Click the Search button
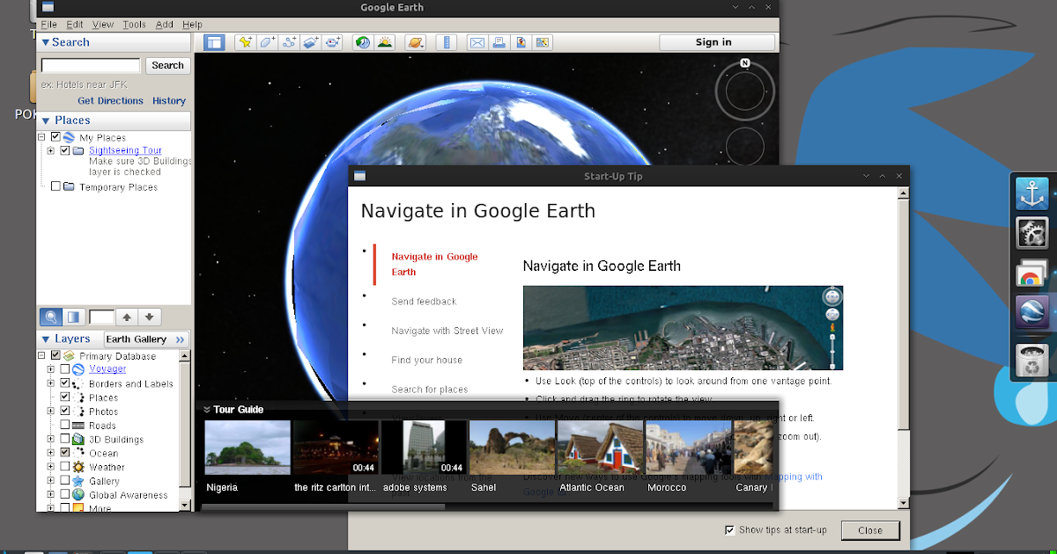Screen dimensions: 1057x554 click(x=167, y=65)
